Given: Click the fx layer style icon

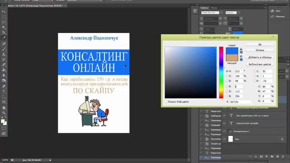Looking at the screenshot, I should click(x=256, y=157).
